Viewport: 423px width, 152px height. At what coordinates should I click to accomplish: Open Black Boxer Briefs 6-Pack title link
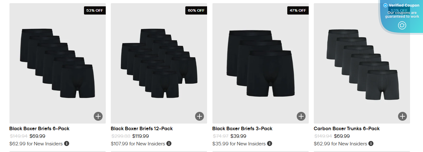pyautogui.click(x=39, y=129)
